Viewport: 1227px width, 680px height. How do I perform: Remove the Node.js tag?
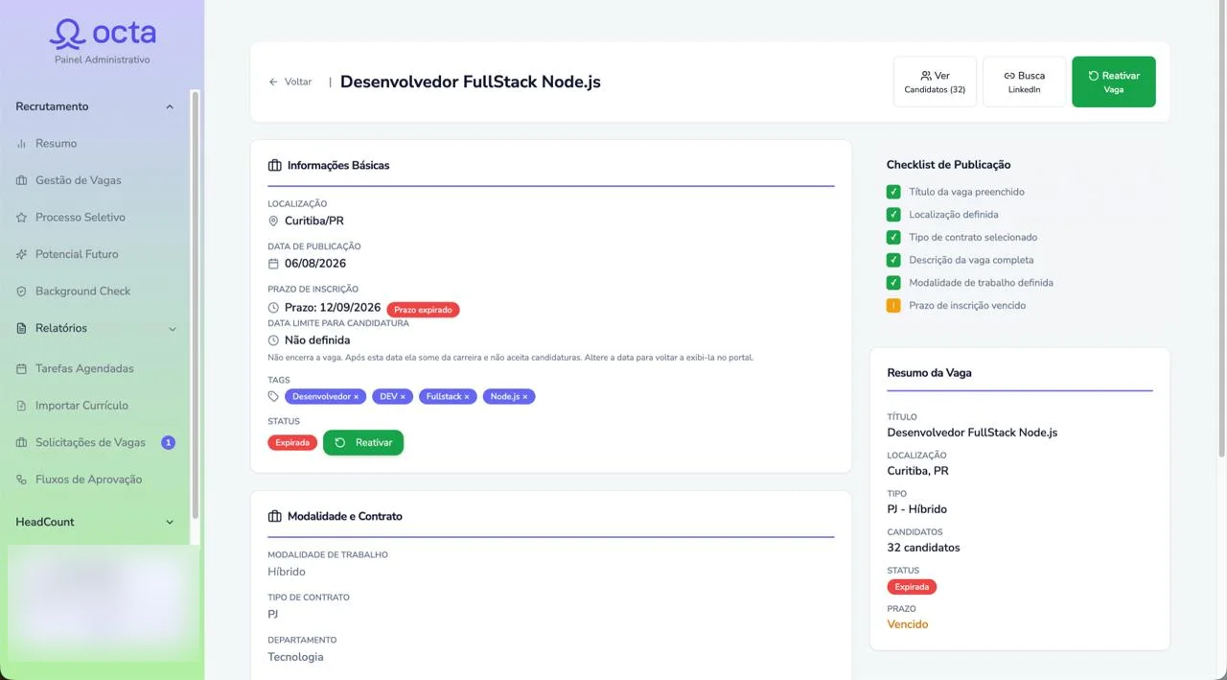525,396
